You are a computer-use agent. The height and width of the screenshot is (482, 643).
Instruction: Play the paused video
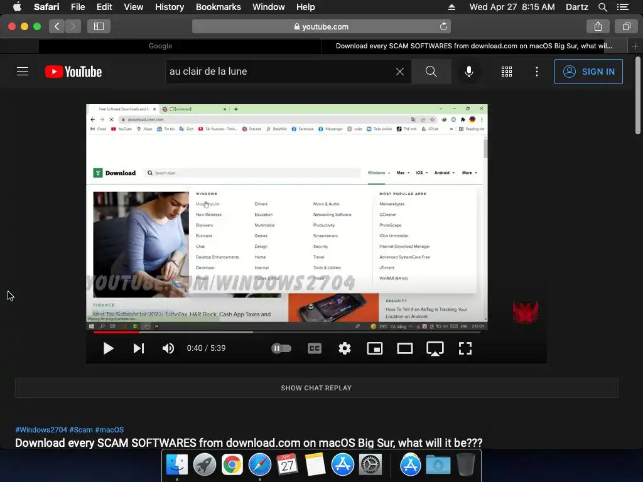coord(108,348)
